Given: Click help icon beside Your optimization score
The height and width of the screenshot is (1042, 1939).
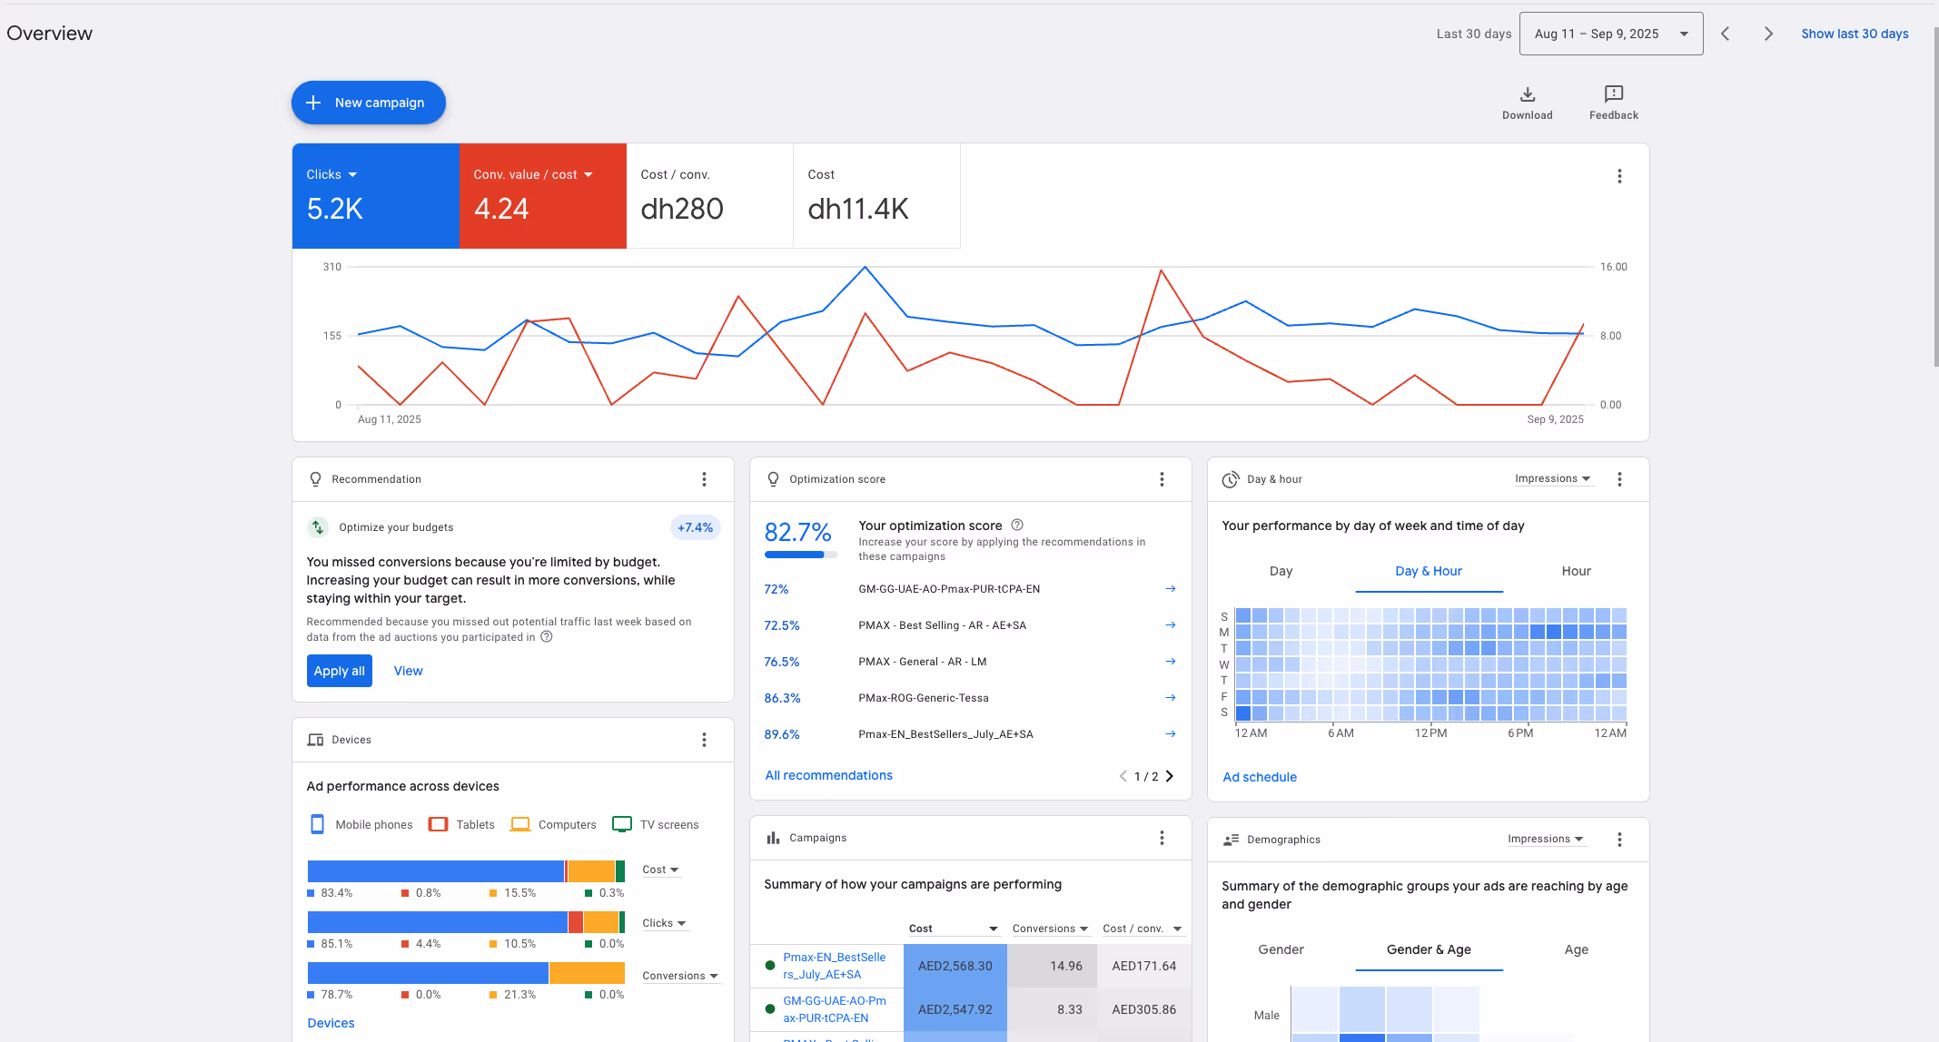Looking at the screenshot, I should pyautogui.click(x=1017, y=525).
